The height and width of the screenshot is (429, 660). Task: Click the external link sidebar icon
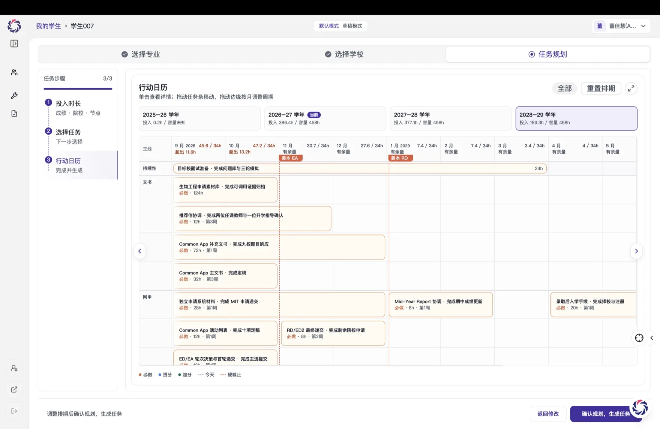point(14,390)
